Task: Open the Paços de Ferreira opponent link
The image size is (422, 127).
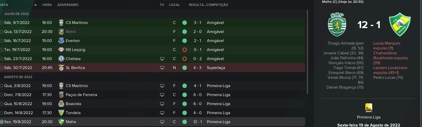Action: pyautogui.click(x=81, y=95)
